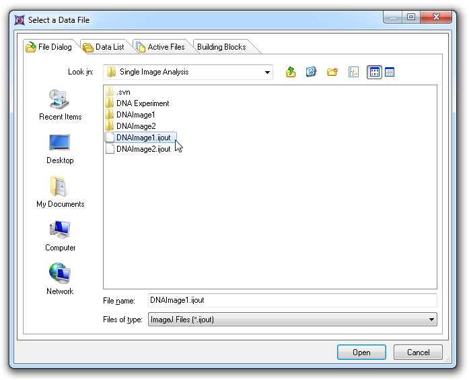
Task: Open Computer in the sidebar
Action: [x=60, y=236]
